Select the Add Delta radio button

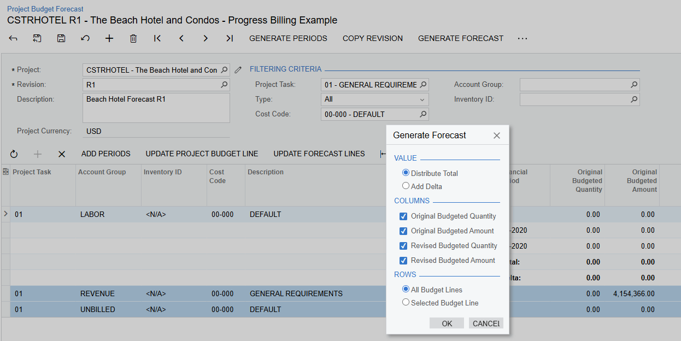[x=406, y=185]
